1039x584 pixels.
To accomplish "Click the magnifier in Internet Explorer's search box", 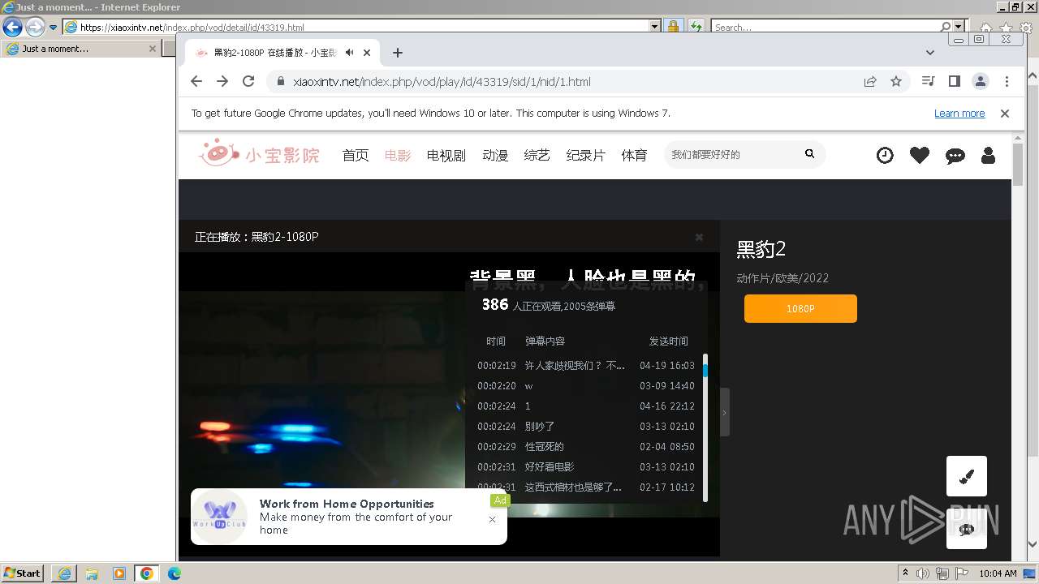I will [945, 27].
